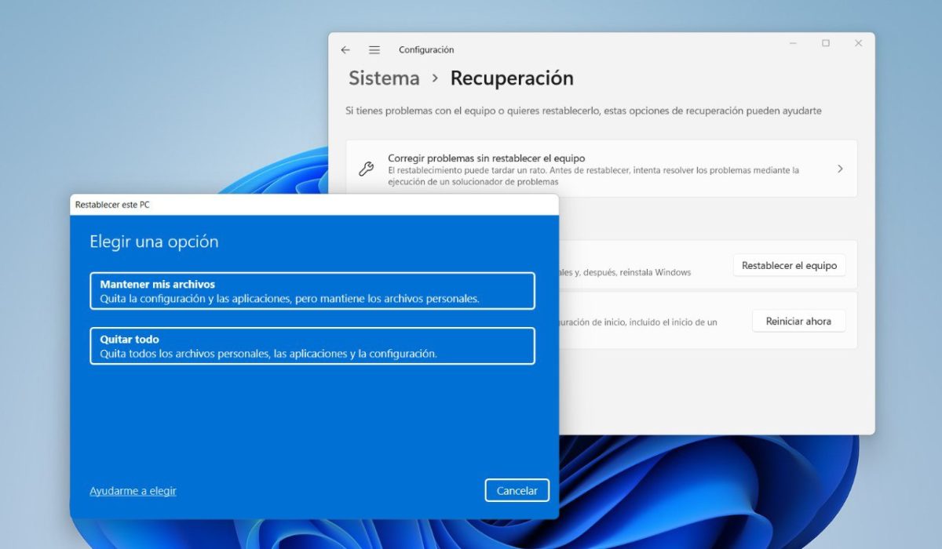942x549 pixels.
Task: Select the Recuperación breadcrumb heading
Action: [x=512, y=78]
